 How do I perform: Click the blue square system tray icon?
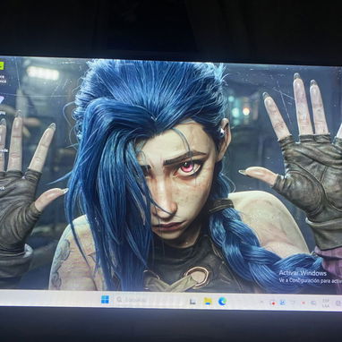pyautogui.click(x=283, y=303)
